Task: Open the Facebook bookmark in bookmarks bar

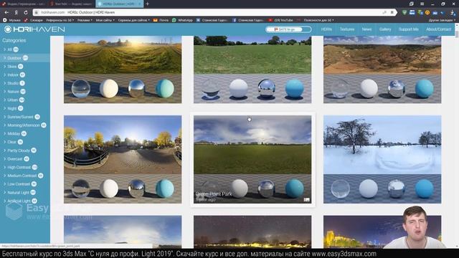Action: pos(247,20)
